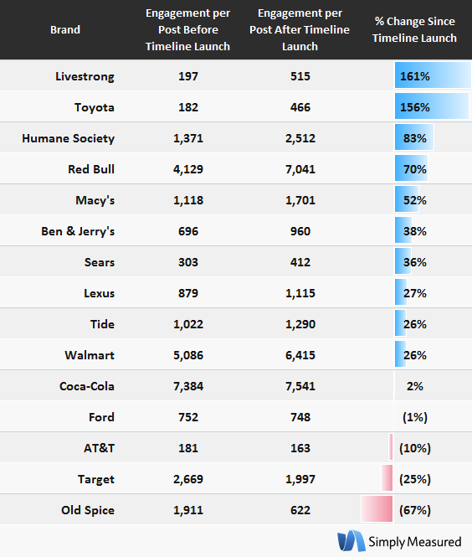
Task: Select the Lexus 1,115 value
Action: tap(300, 293)
